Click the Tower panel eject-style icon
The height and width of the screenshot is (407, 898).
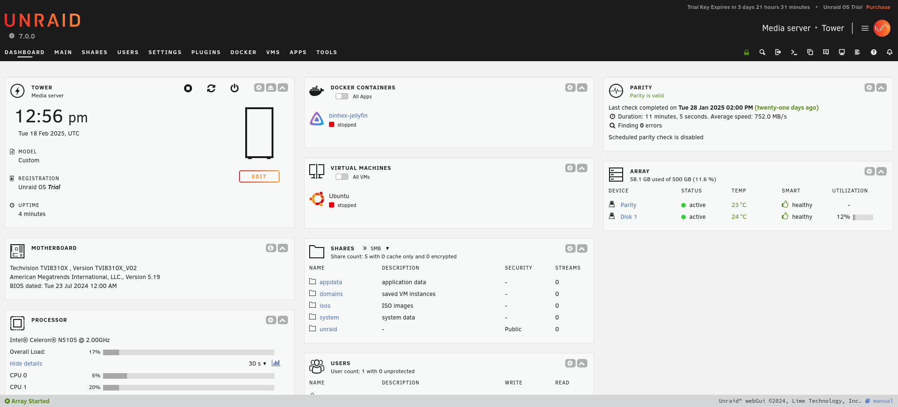271,88
